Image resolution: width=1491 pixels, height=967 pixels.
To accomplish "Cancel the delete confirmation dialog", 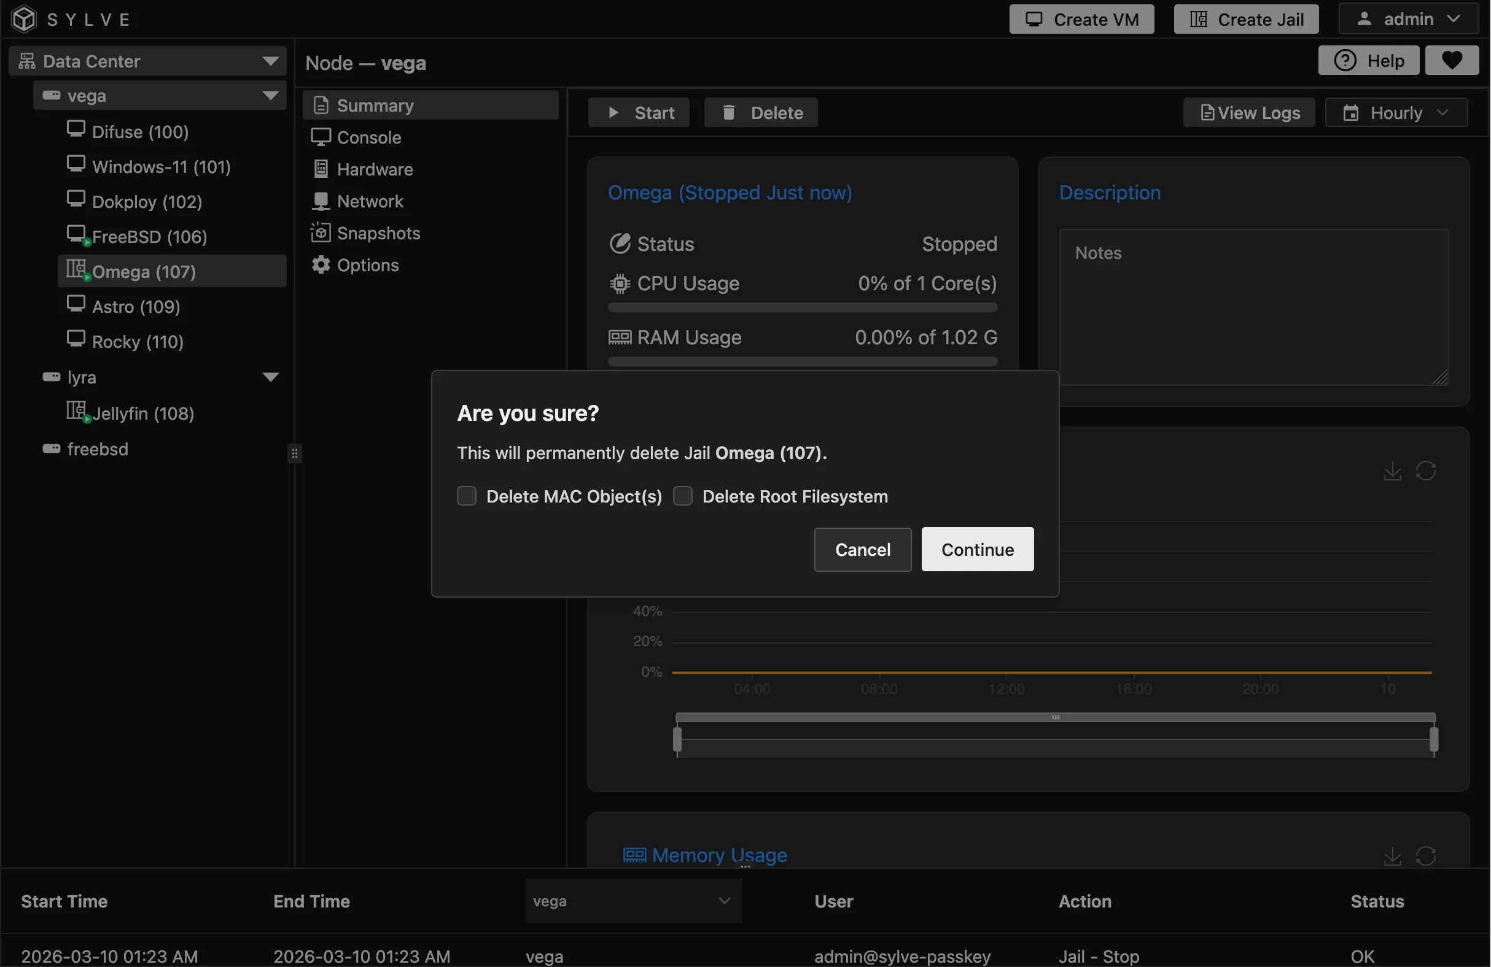I will tap(862, 550).
